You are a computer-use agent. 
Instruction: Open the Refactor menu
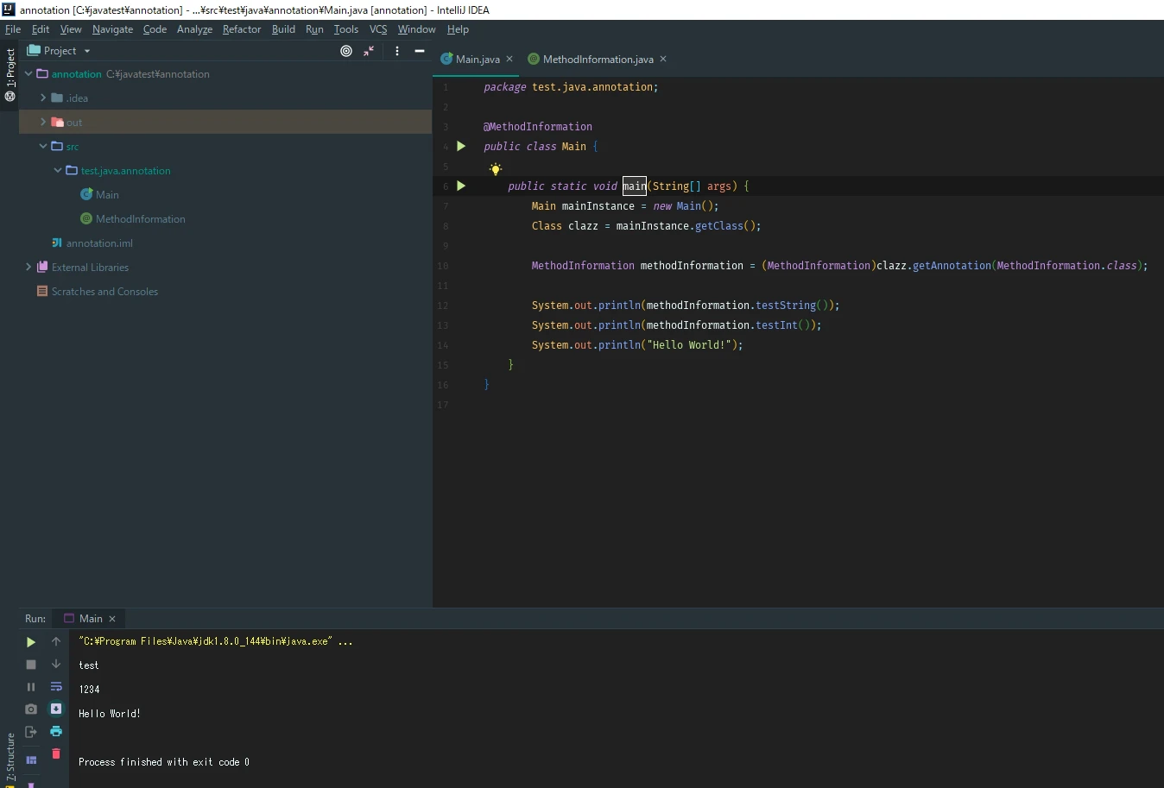242,29
